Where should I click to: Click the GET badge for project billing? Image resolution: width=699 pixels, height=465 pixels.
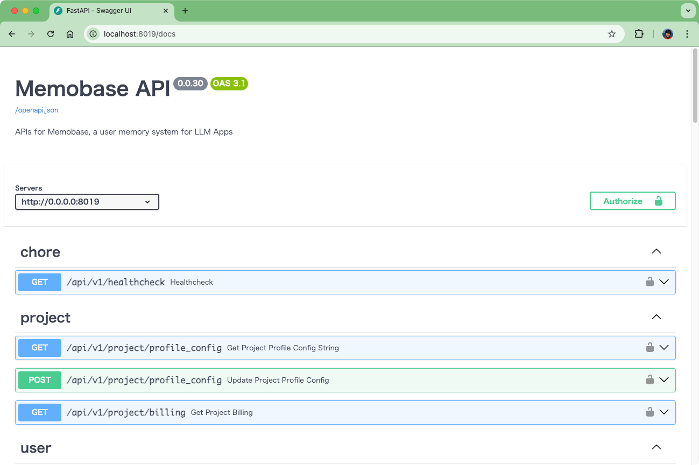pos(40,412)
